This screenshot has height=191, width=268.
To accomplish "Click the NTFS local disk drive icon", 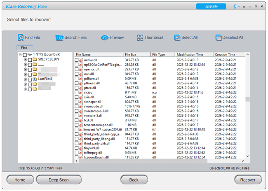I will click(x=30, y=54).
